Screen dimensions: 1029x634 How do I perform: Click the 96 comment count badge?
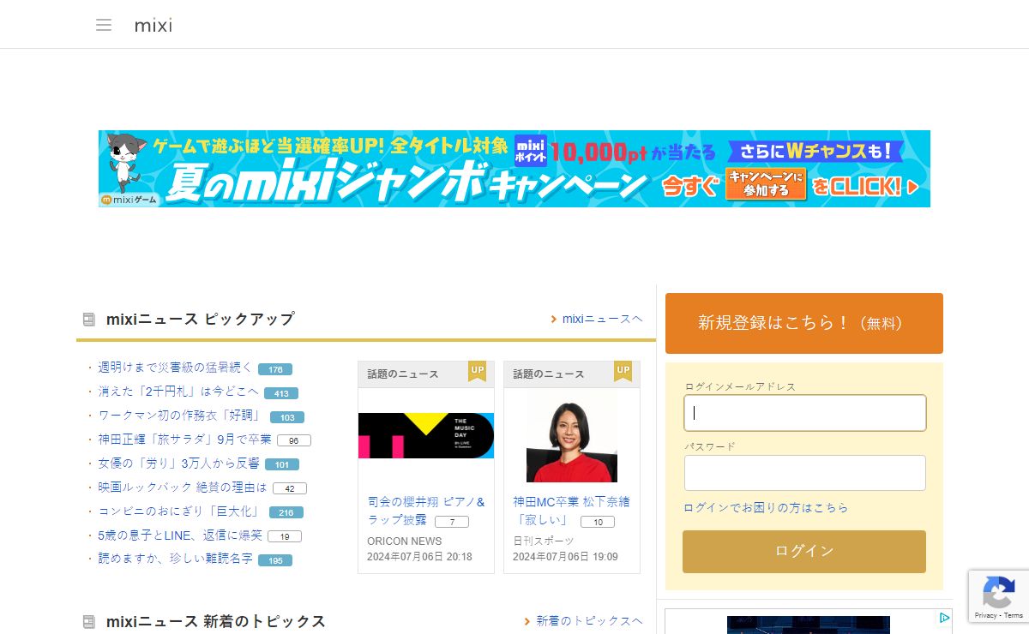[x=294, y=440]
